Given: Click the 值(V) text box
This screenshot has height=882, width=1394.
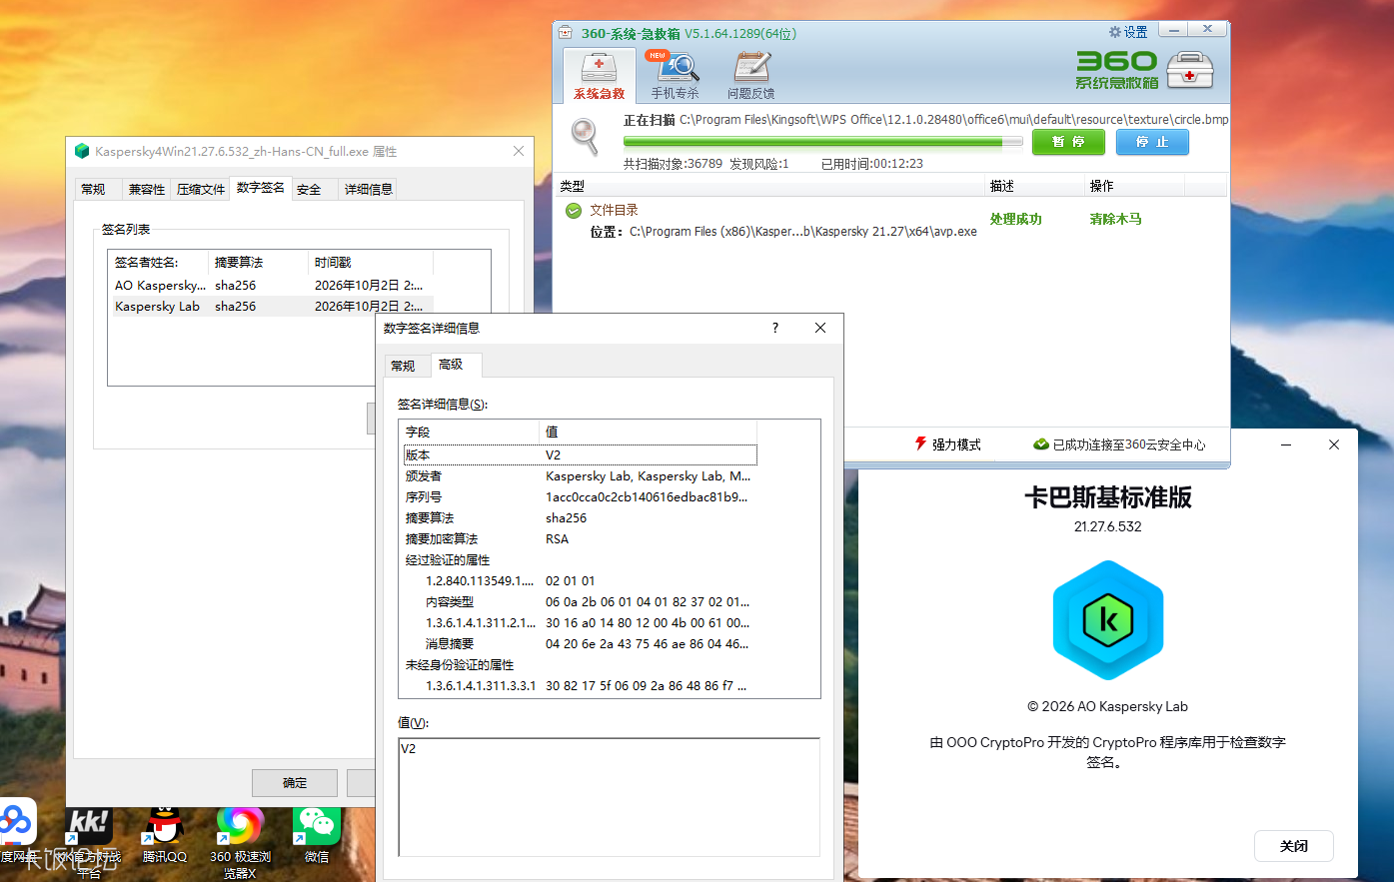Looking at the screenshot, I should coord(609,797).
